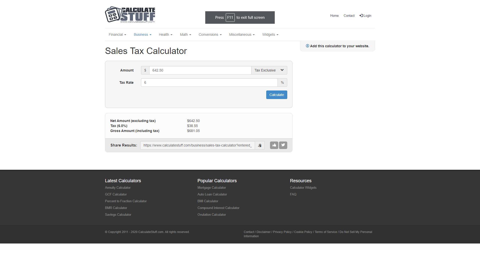480x270 pixels.
Task: Go to the Contact page in the header
Action: (x=349, y=16)
